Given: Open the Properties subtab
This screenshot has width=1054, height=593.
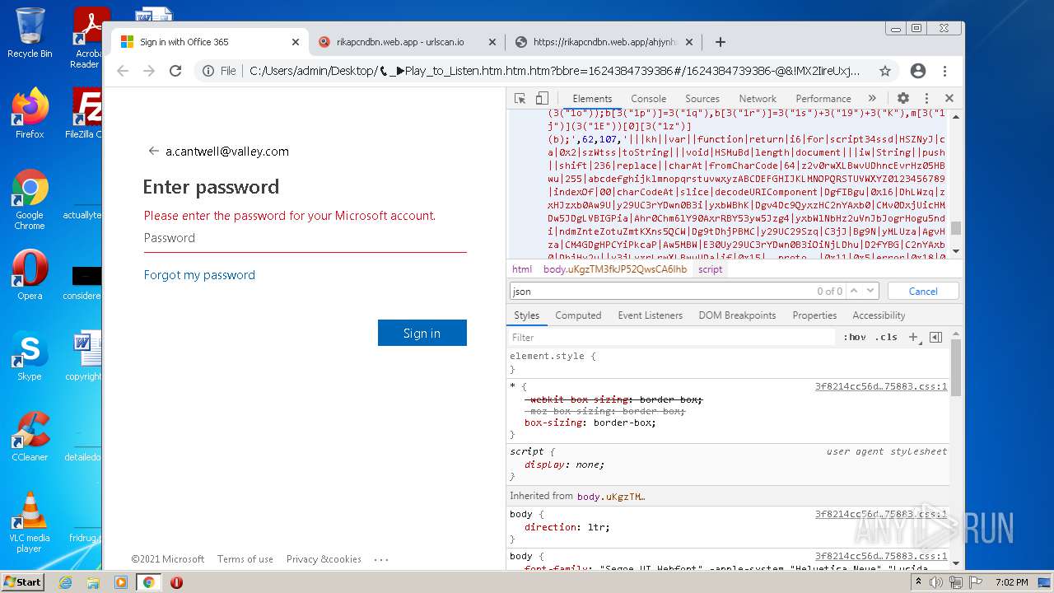Looking at the screenshot, I should 814,315.
